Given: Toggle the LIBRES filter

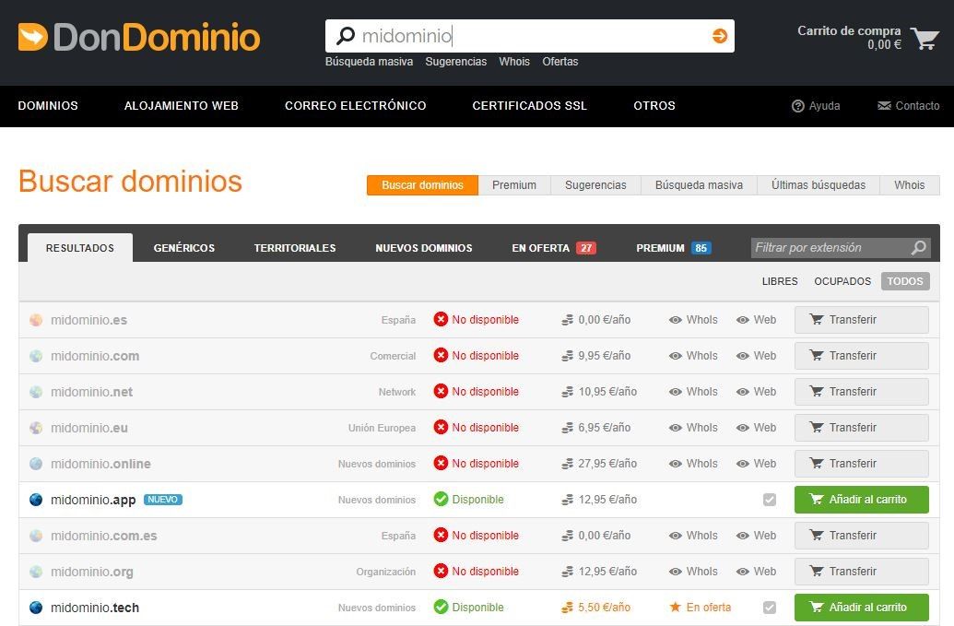Looking at the screenshot, I should 779,281.
